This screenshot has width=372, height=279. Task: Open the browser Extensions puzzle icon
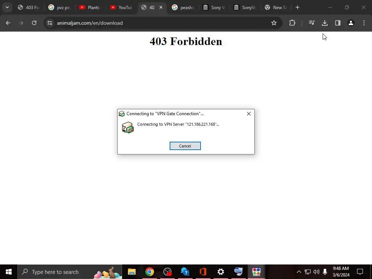coord(292,23)
